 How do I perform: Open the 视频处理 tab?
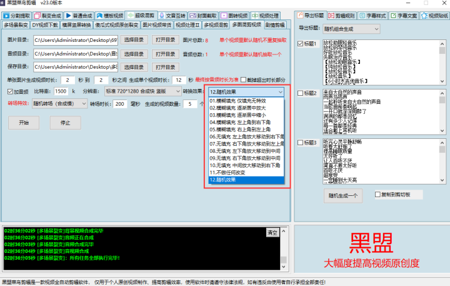(x=266, y=16)
